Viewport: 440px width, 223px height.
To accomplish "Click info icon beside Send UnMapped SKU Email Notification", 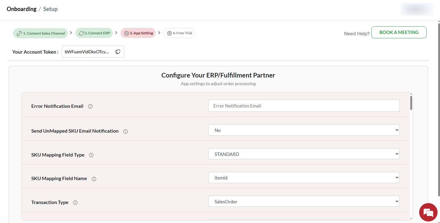I will 125,131.
